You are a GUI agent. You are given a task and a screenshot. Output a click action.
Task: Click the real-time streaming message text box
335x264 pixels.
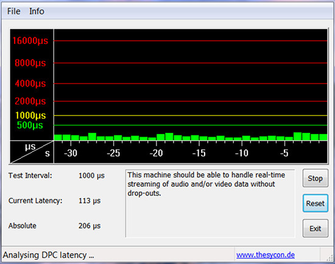[x=210, y=204]
